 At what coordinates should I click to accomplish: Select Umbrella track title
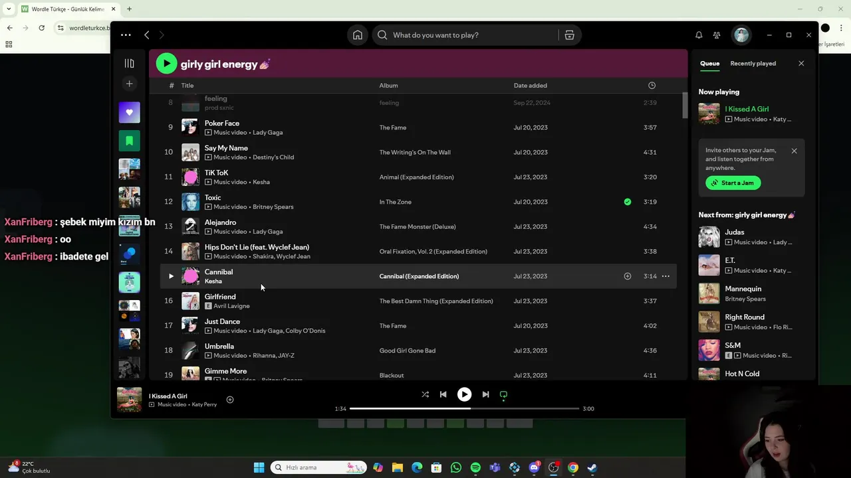point(219,347)
